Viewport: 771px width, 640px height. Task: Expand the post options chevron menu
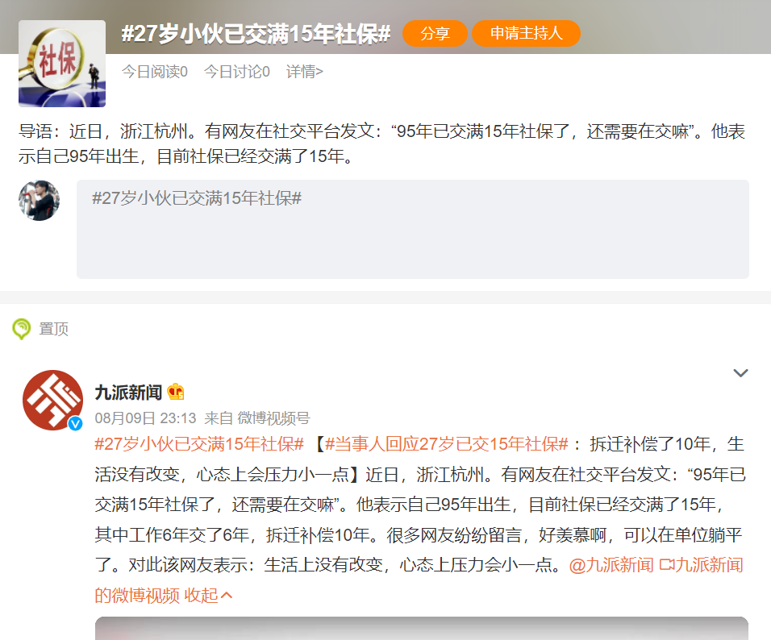[x=740, y=373]
